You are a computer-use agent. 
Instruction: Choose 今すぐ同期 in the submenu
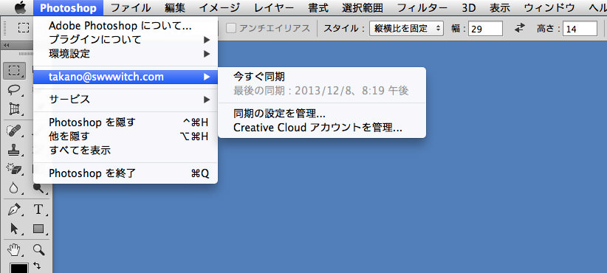[x=322, y=77]
